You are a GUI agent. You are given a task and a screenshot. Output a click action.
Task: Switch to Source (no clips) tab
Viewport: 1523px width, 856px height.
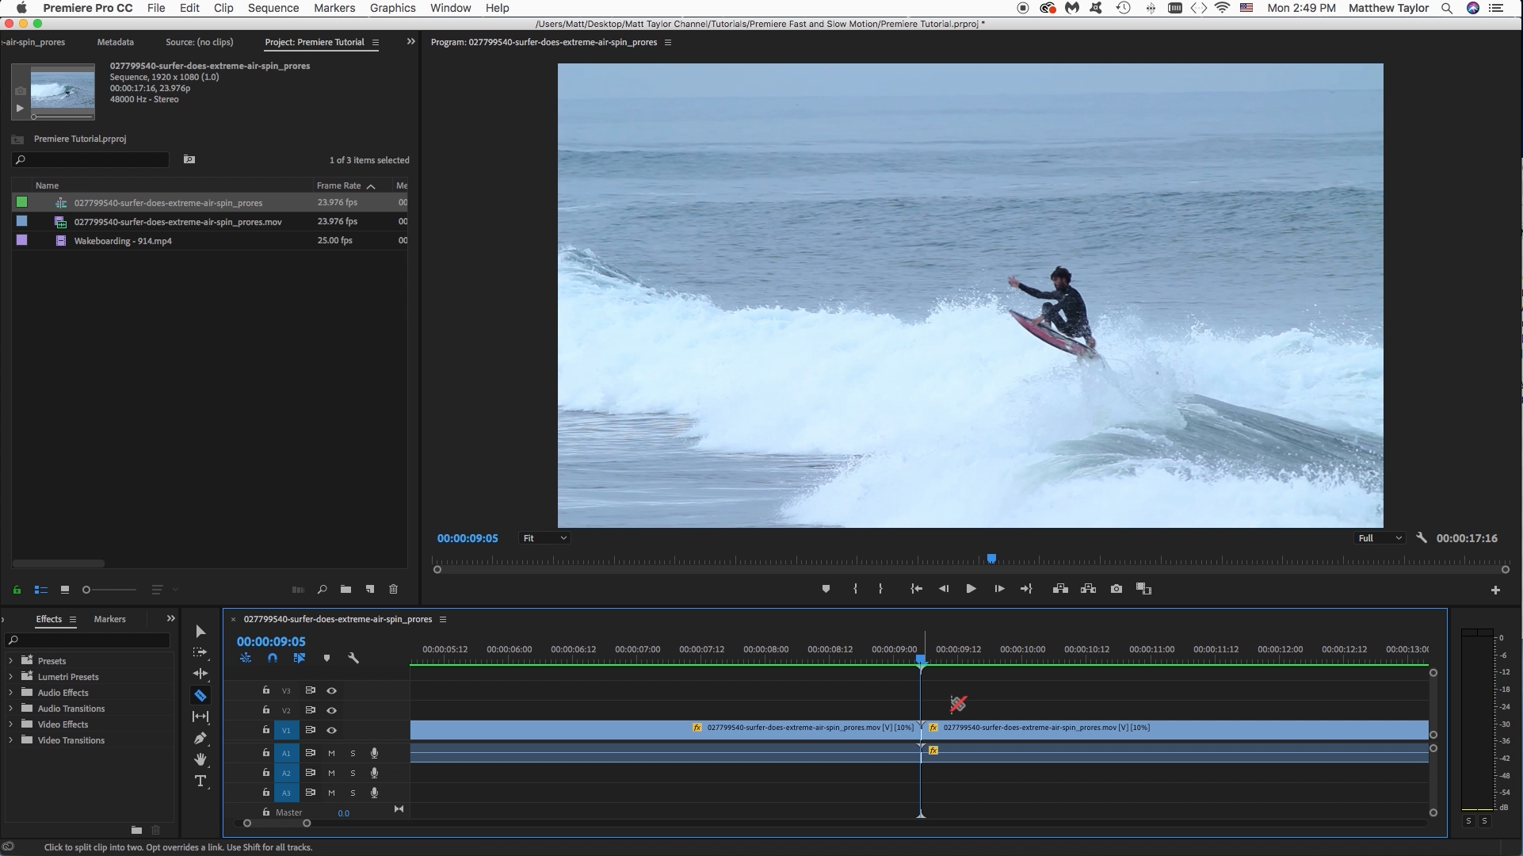pyautogui.click(x=199, y=42)
